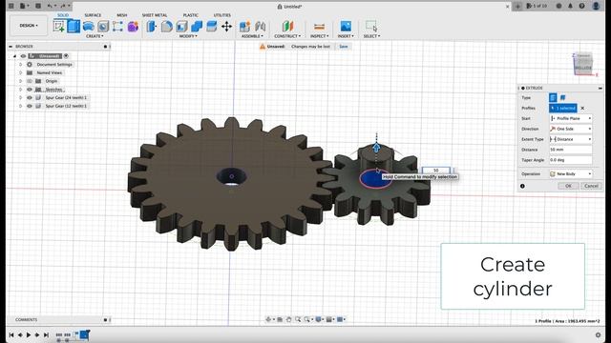Click the Redo arrow
Viewport: 611px width, 343px height.
[63, 6]
